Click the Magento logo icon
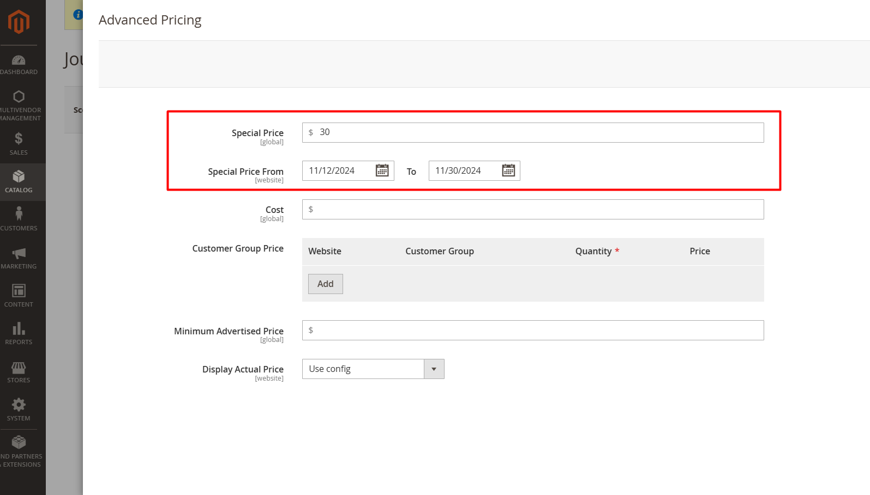Screen dimensions: 870x495 (x=19, y=22)
